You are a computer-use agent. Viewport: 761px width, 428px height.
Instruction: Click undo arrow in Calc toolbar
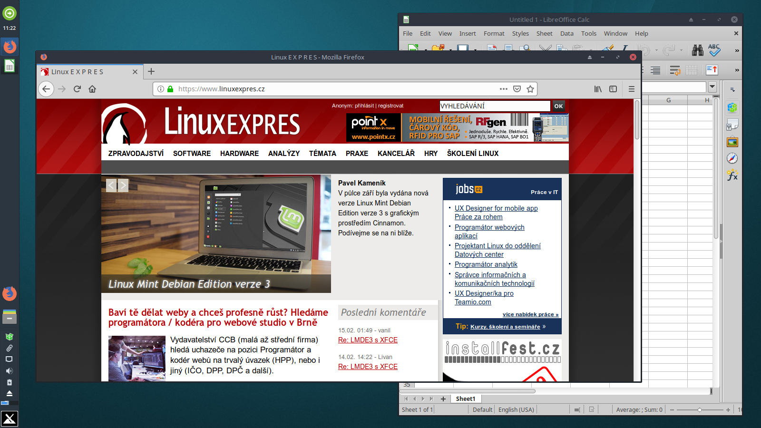pyautogui.click(x=644, y=50)
